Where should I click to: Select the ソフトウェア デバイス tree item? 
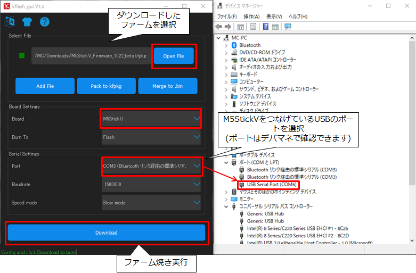tap(258, 104)
